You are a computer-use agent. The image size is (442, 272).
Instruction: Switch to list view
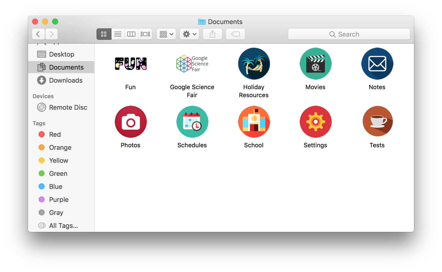118,34
